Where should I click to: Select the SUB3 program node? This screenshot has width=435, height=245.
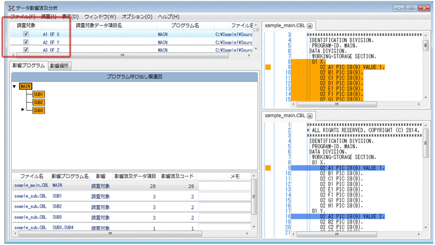pos(38,110)
